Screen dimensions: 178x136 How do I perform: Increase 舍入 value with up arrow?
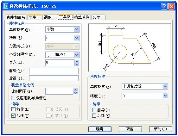(x=77, y=61)
